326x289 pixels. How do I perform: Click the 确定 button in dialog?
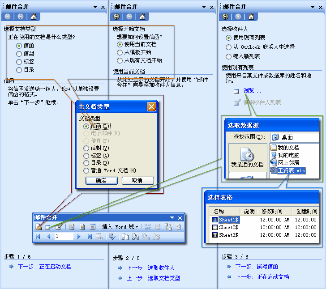tap(101, 181)
